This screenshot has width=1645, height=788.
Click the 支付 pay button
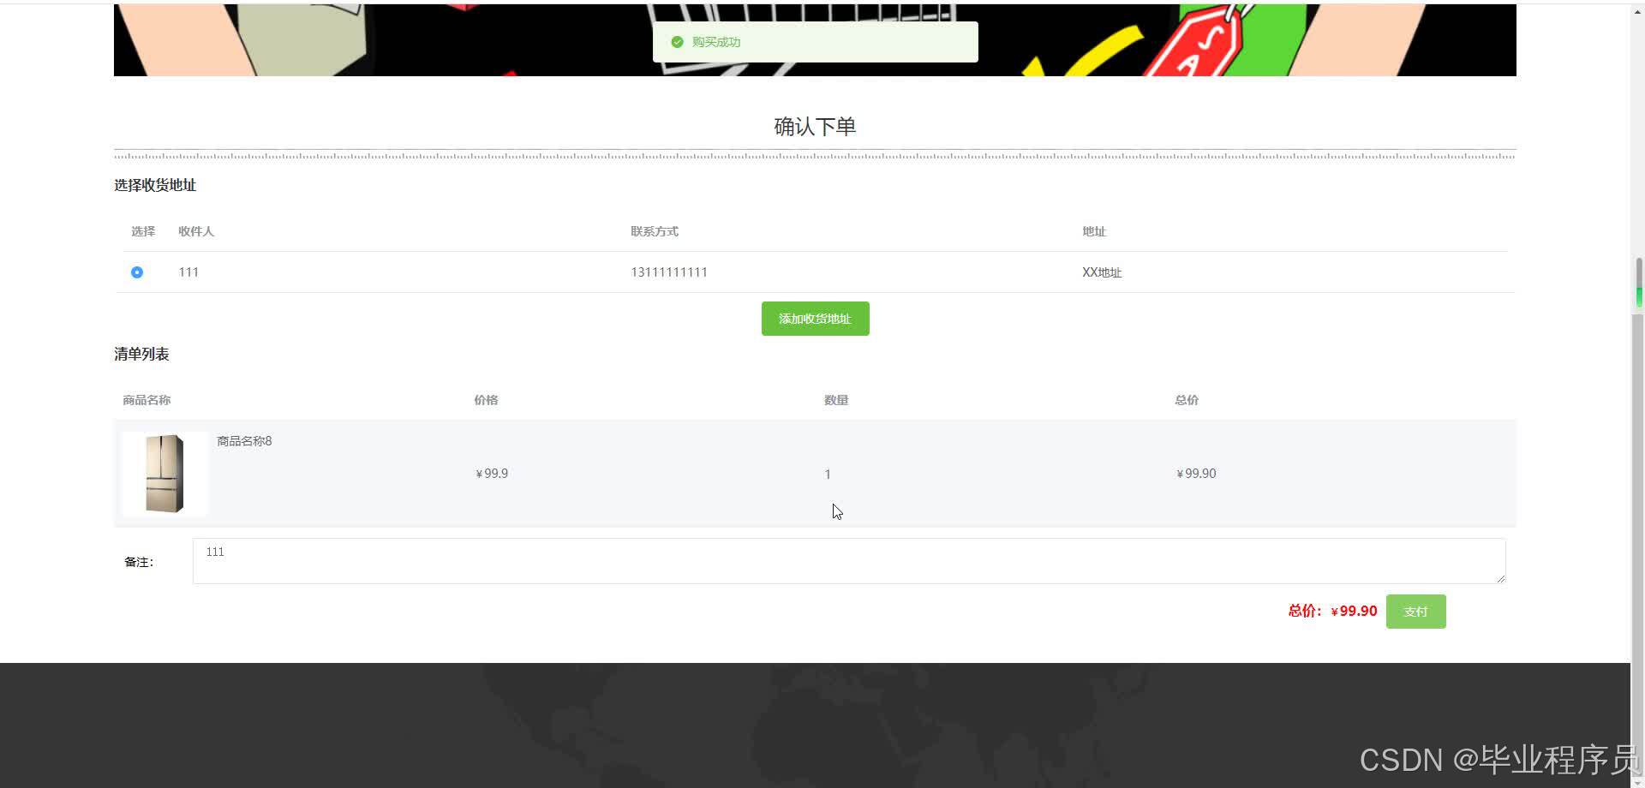click(1415, 612)
